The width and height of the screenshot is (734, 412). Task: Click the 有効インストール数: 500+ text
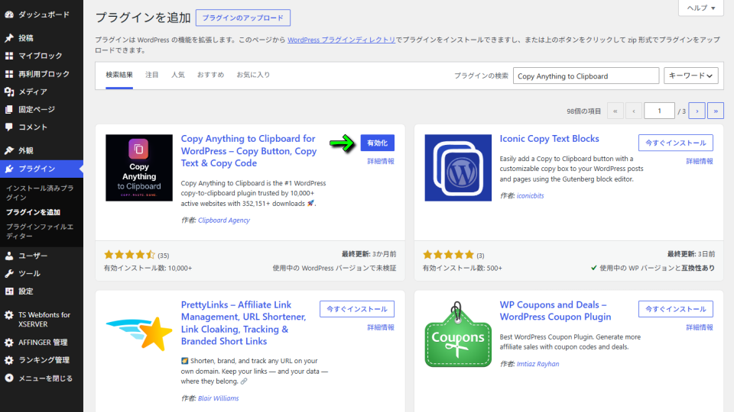pyautogui.click(x=463, y=268)
